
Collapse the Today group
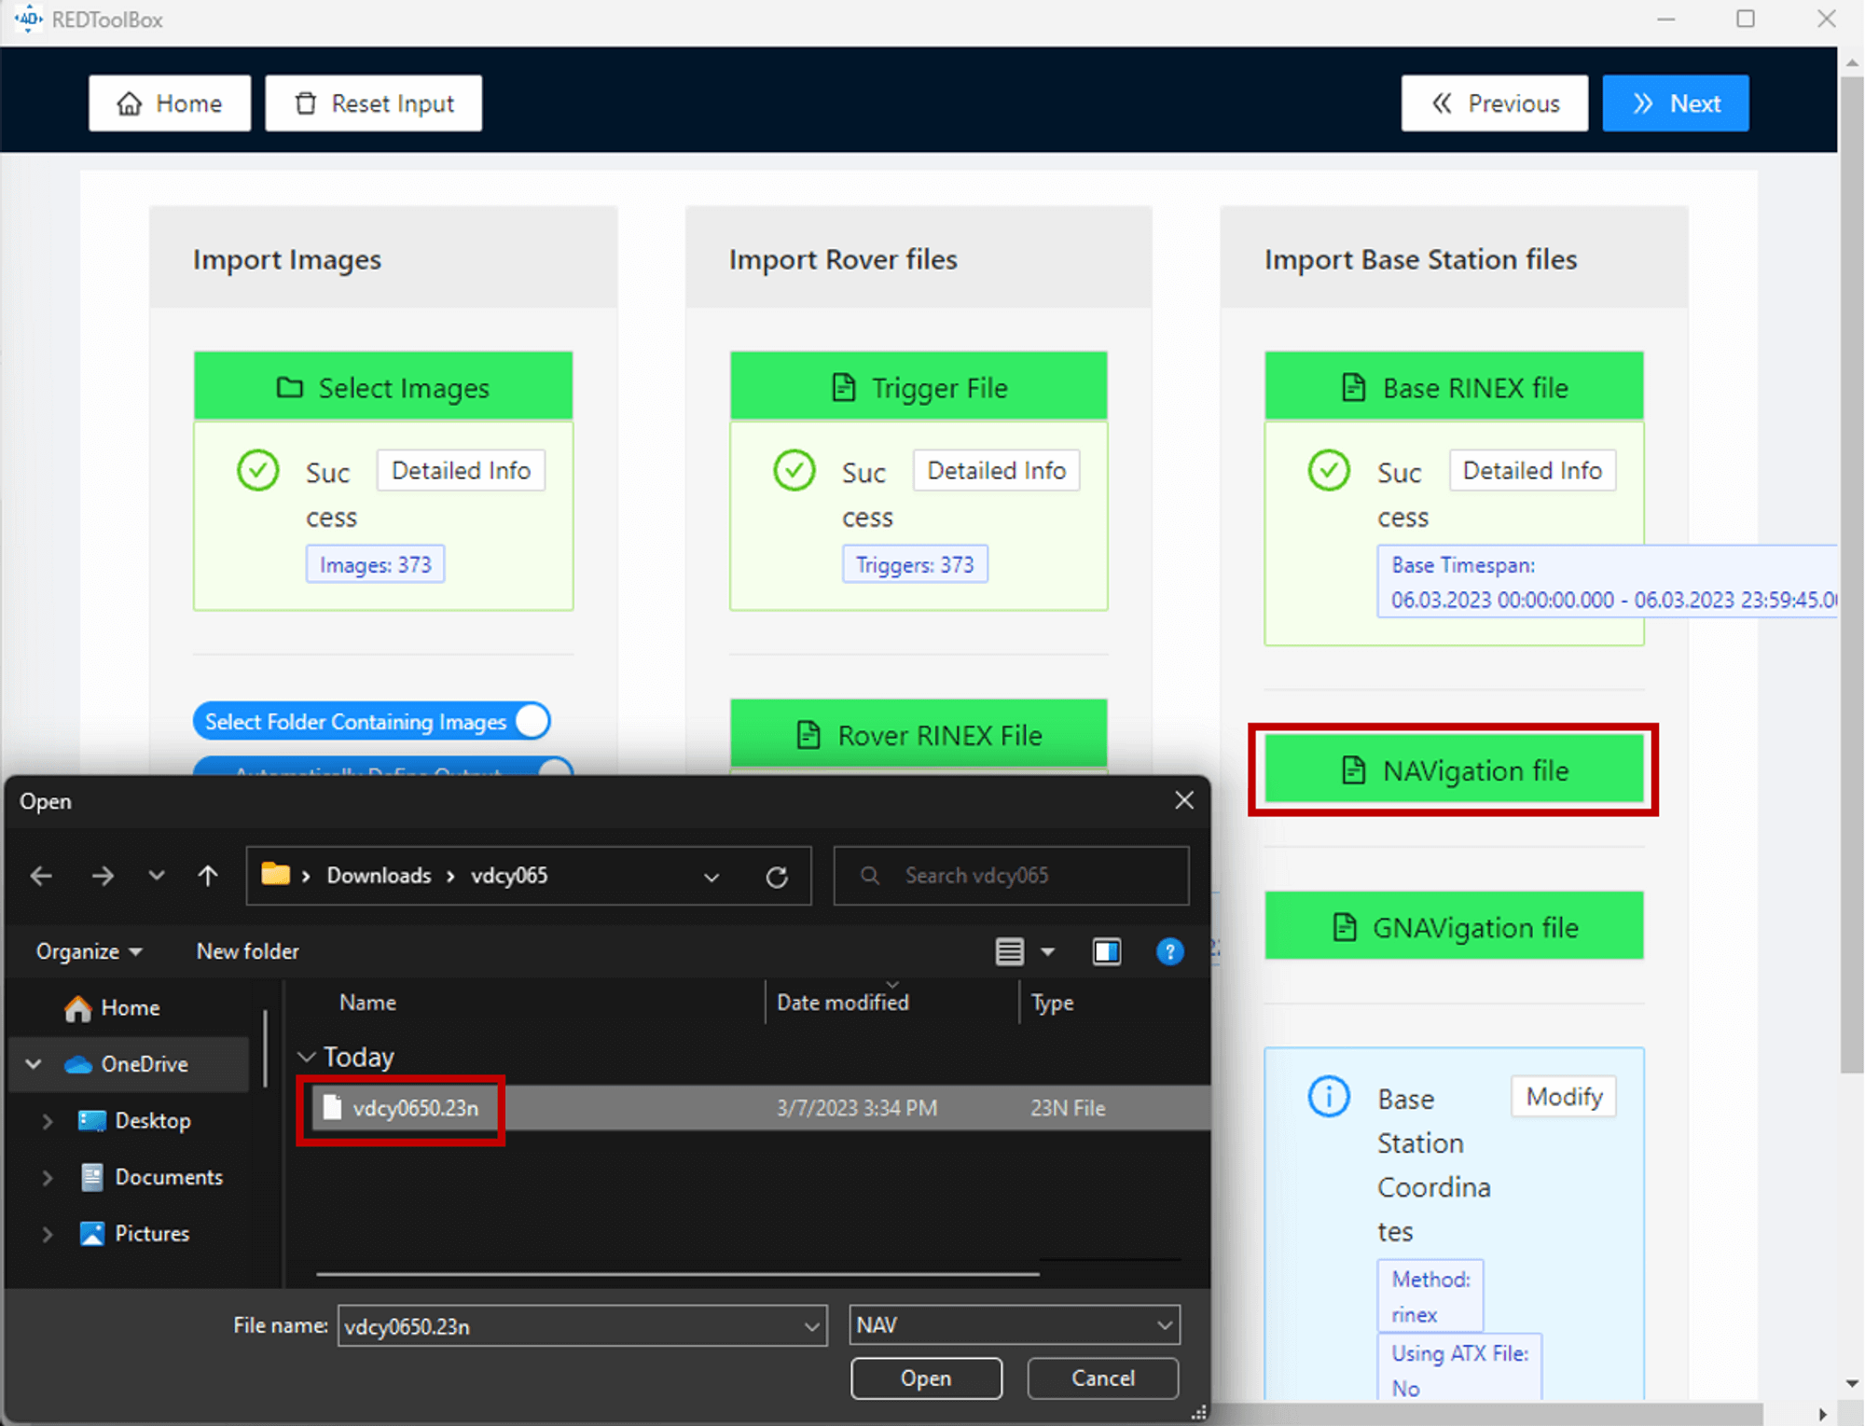(x=306, y=1056)
